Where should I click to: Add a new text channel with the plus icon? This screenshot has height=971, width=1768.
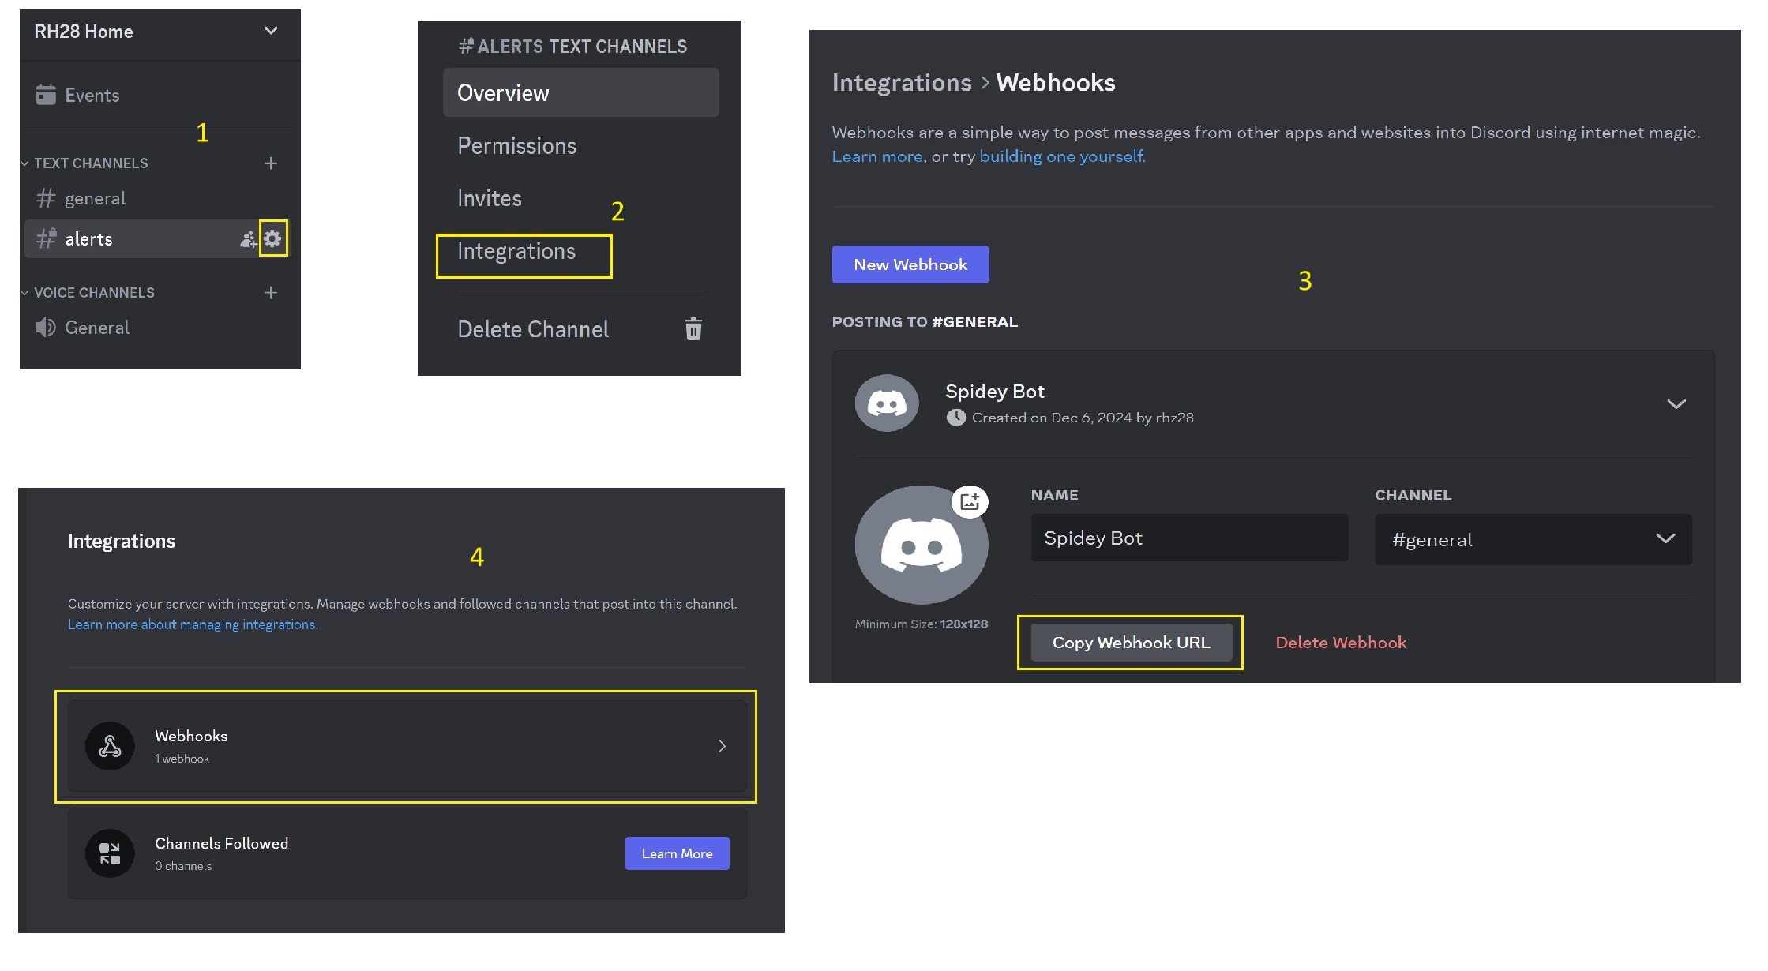coord(270,163)
